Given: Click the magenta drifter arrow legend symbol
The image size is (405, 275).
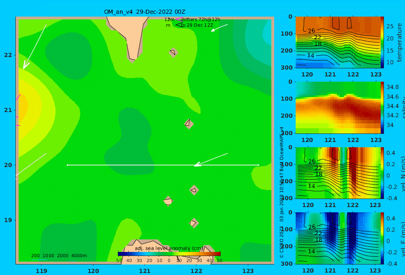Looking at the screenshot, I should [179, 19].
